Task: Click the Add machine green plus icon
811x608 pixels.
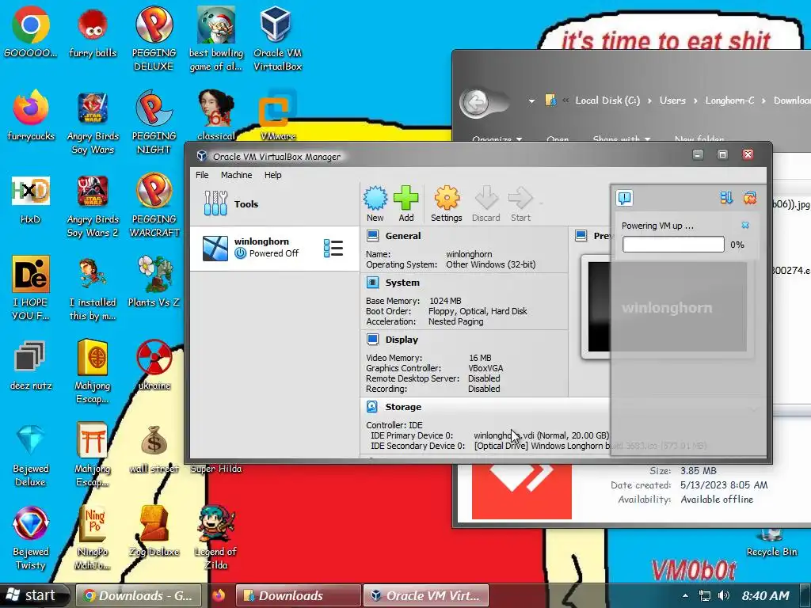Action: [x=406, y=203]
